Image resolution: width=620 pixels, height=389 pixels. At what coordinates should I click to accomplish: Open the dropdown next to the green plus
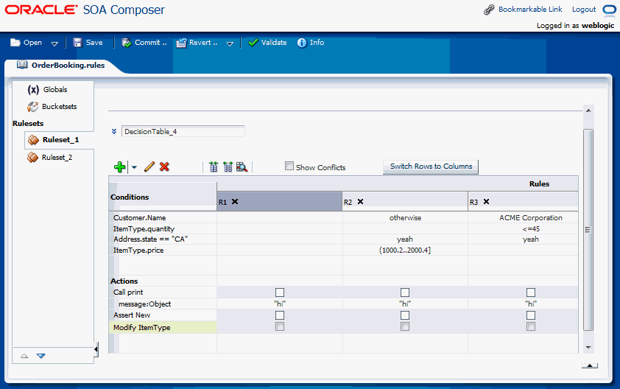134,167
